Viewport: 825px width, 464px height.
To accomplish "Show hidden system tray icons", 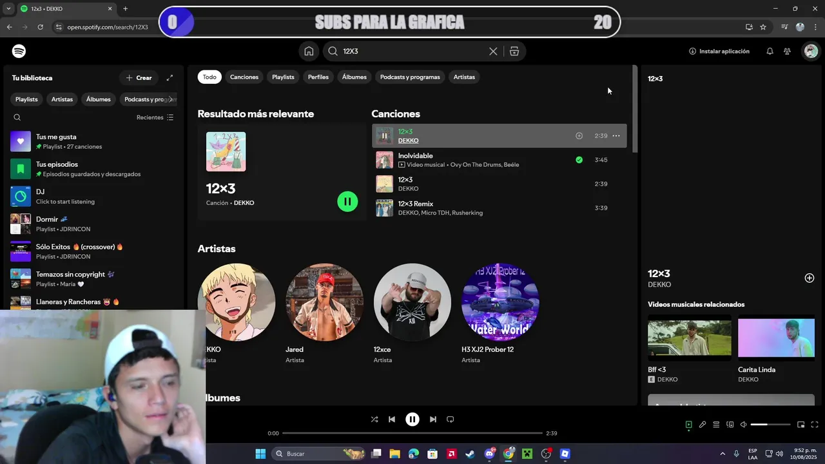I will [723, 454].
